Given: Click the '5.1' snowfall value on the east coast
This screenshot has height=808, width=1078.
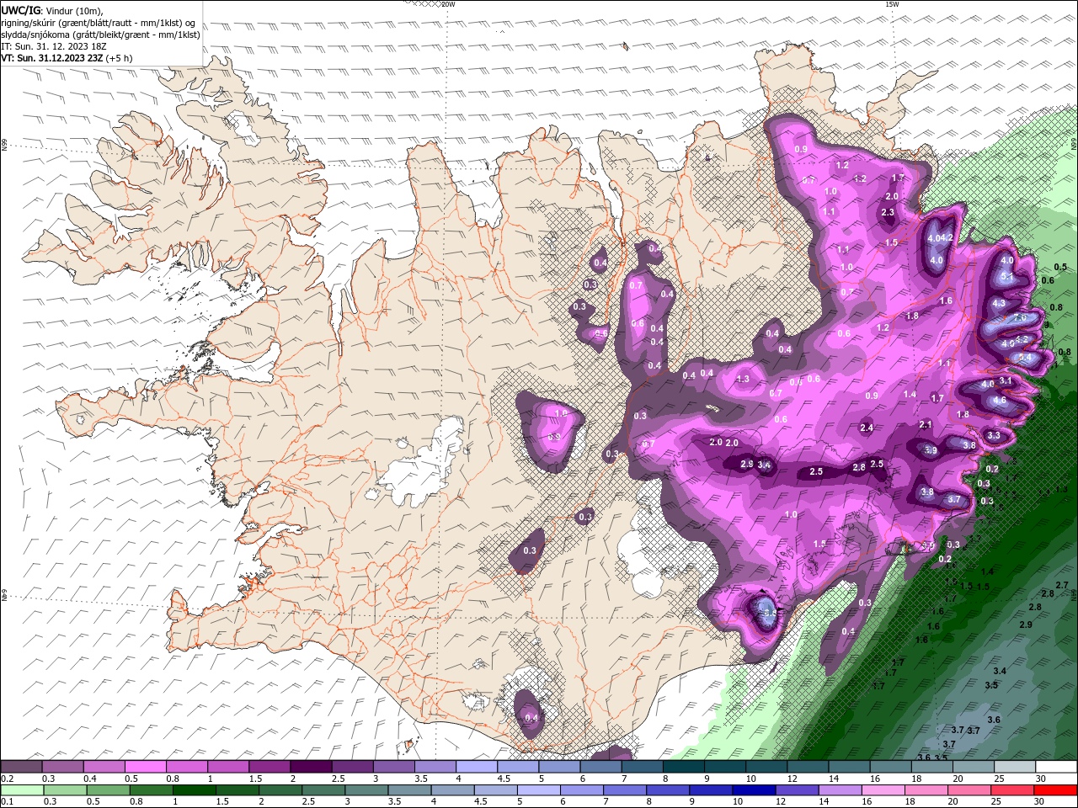Looking at the screenshot, I should (x=1006, y=277).
